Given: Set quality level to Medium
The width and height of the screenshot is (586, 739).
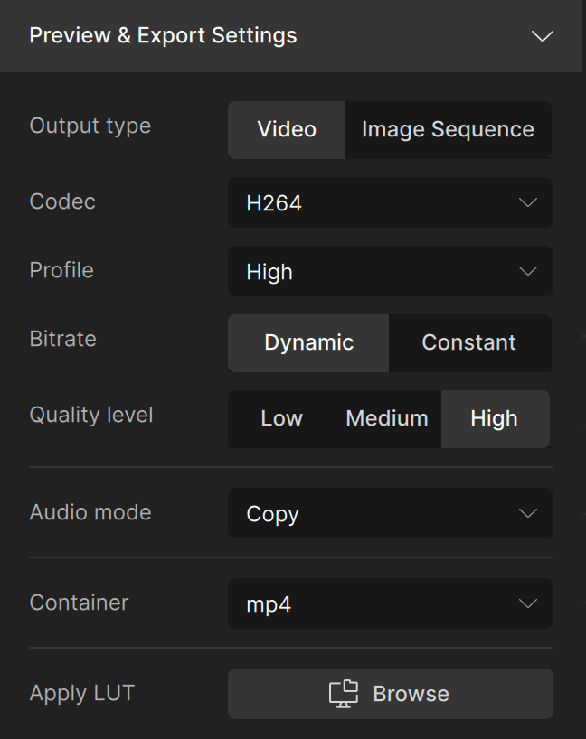Looking at the screenshot, I should coord(387,419).
